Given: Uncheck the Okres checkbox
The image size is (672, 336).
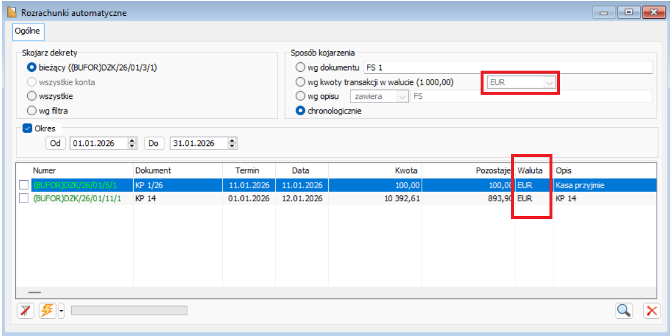Looking at the screenshot, I should 27,128.
